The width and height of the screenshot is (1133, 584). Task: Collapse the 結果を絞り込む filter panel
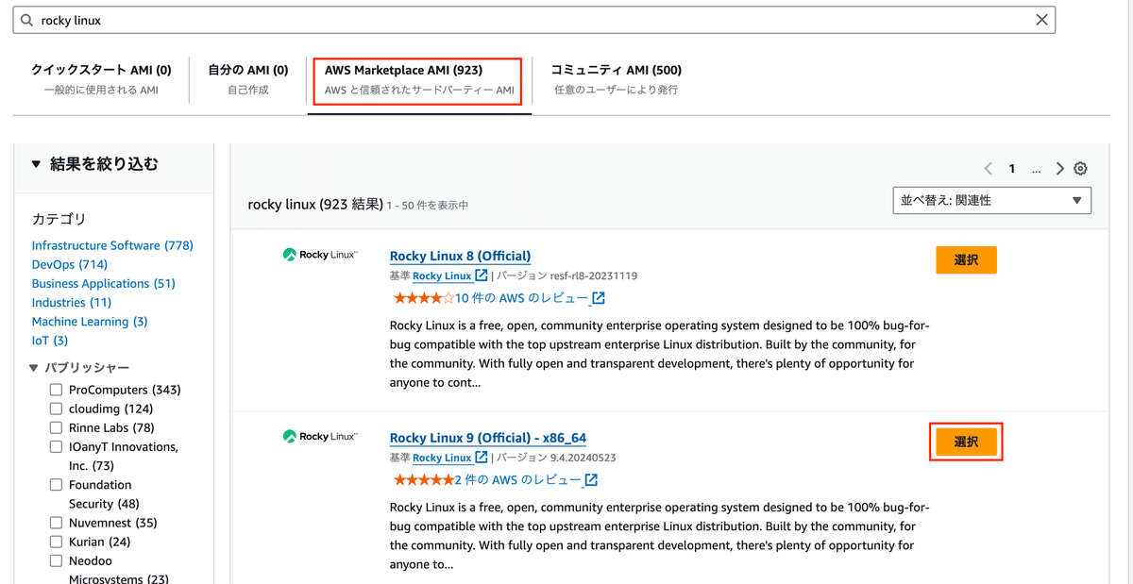pyautogui.click(x=37, y=164)
